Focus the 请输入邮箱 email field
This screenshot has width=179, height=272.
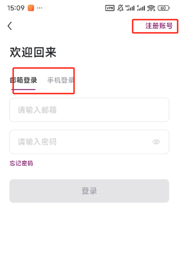(x=89, y=110)
